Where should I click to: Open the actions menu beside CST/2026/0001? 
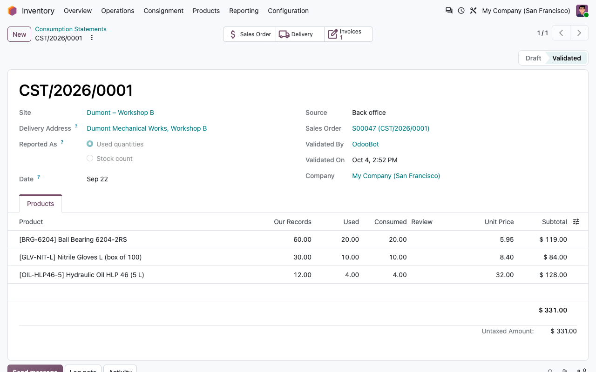pos(92,38)
